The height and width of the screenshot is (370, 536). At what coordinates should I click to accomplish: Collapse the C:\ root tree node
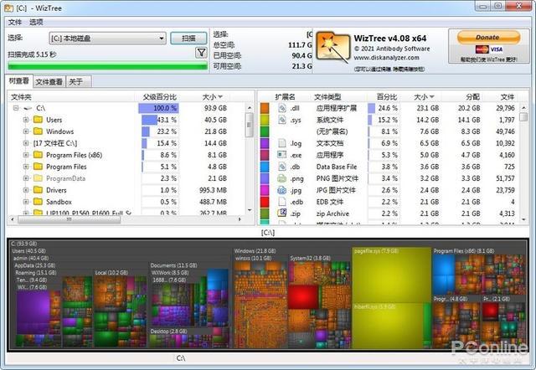[x=16, y=108]
